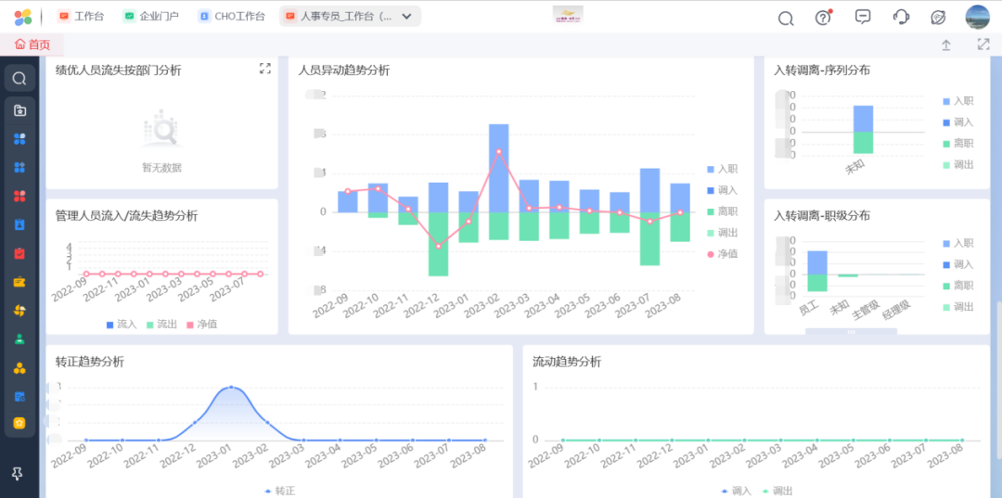Image resolution: width=1002 pixels, height=498 pixels.
Task: Switch to the CHO工作台 tab
Action: pyautogui.click(x=232, y=17)
